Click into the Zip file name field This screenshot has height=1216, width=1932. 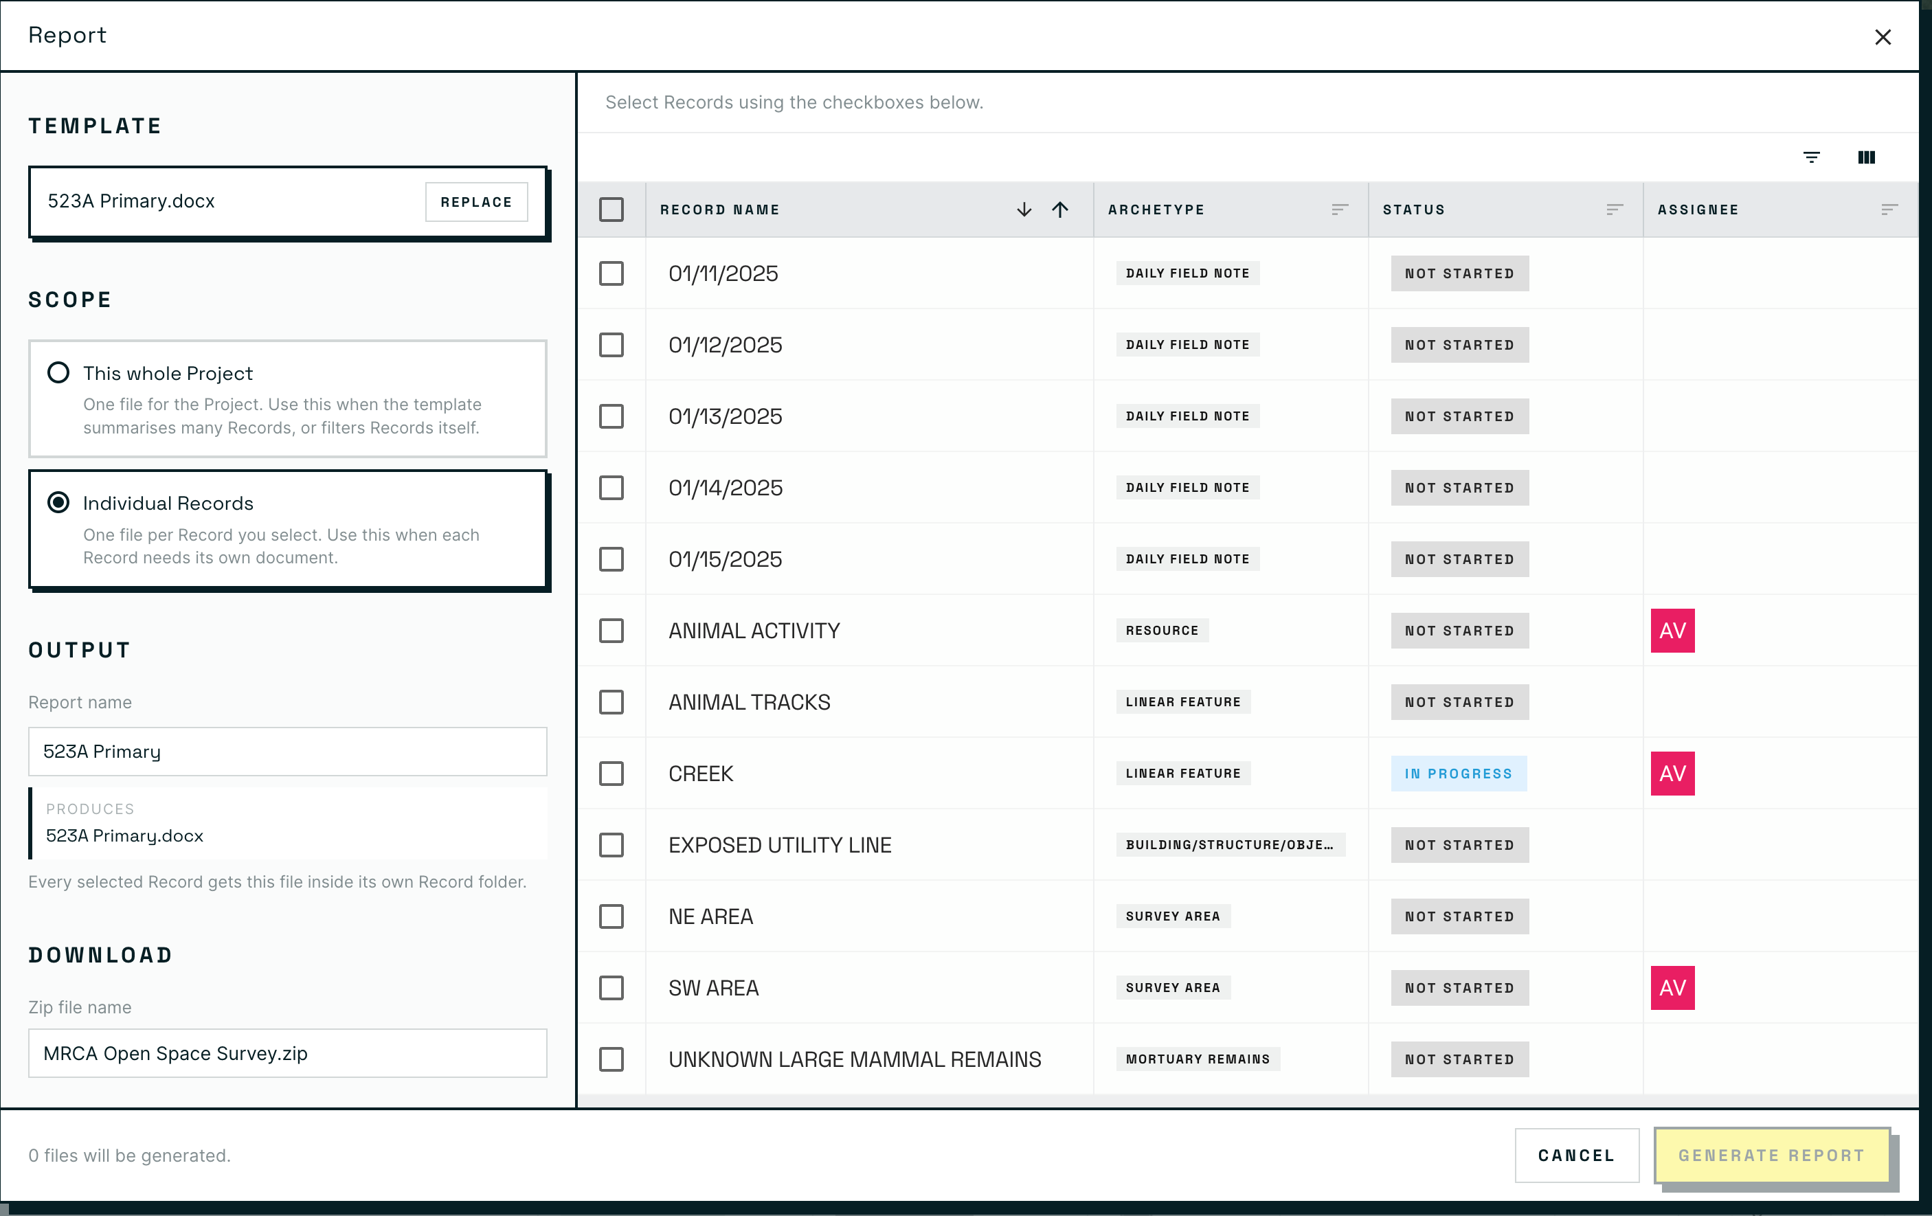tap(288, 1053)
